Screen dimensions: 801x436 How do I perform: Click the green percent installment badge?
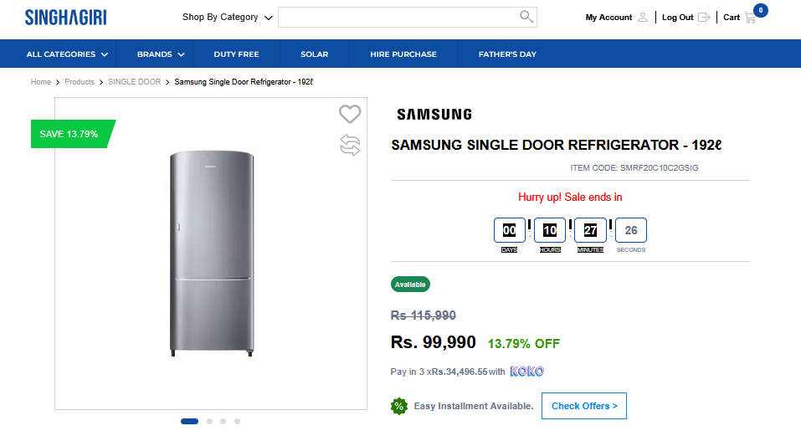click(x=399, y=407)
